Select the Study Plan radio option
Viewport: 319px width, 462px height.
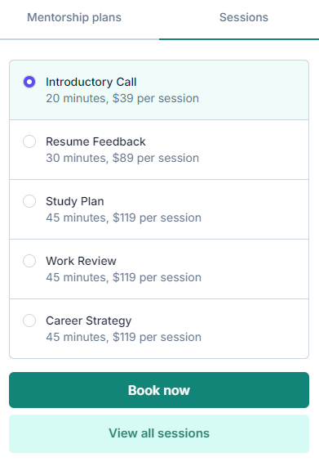[x=29, y=201]
